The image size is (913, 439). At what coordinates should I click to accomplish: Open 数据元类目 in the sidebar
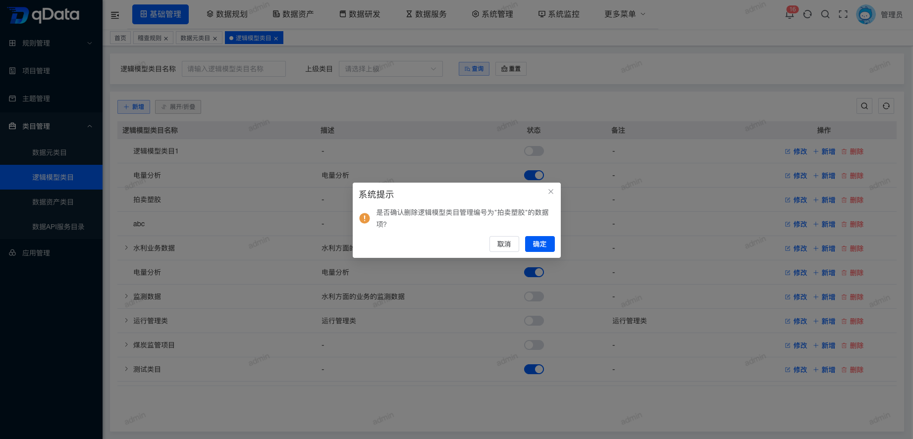(51, 152)
